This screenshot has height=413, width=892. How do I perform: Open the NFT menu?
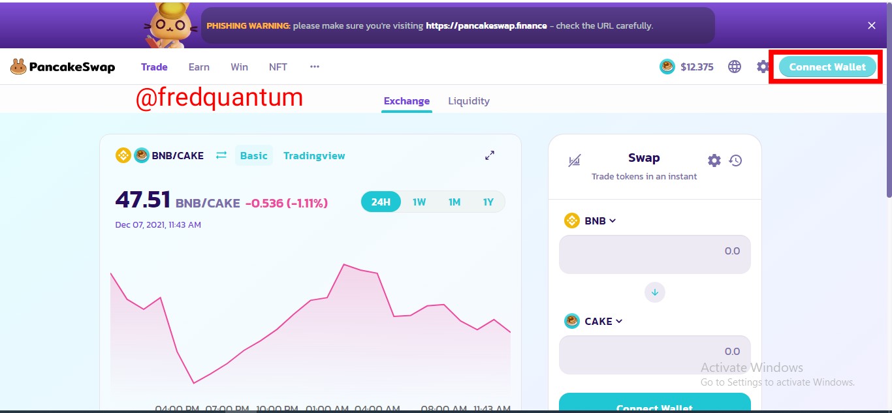(x=278, y=67)
